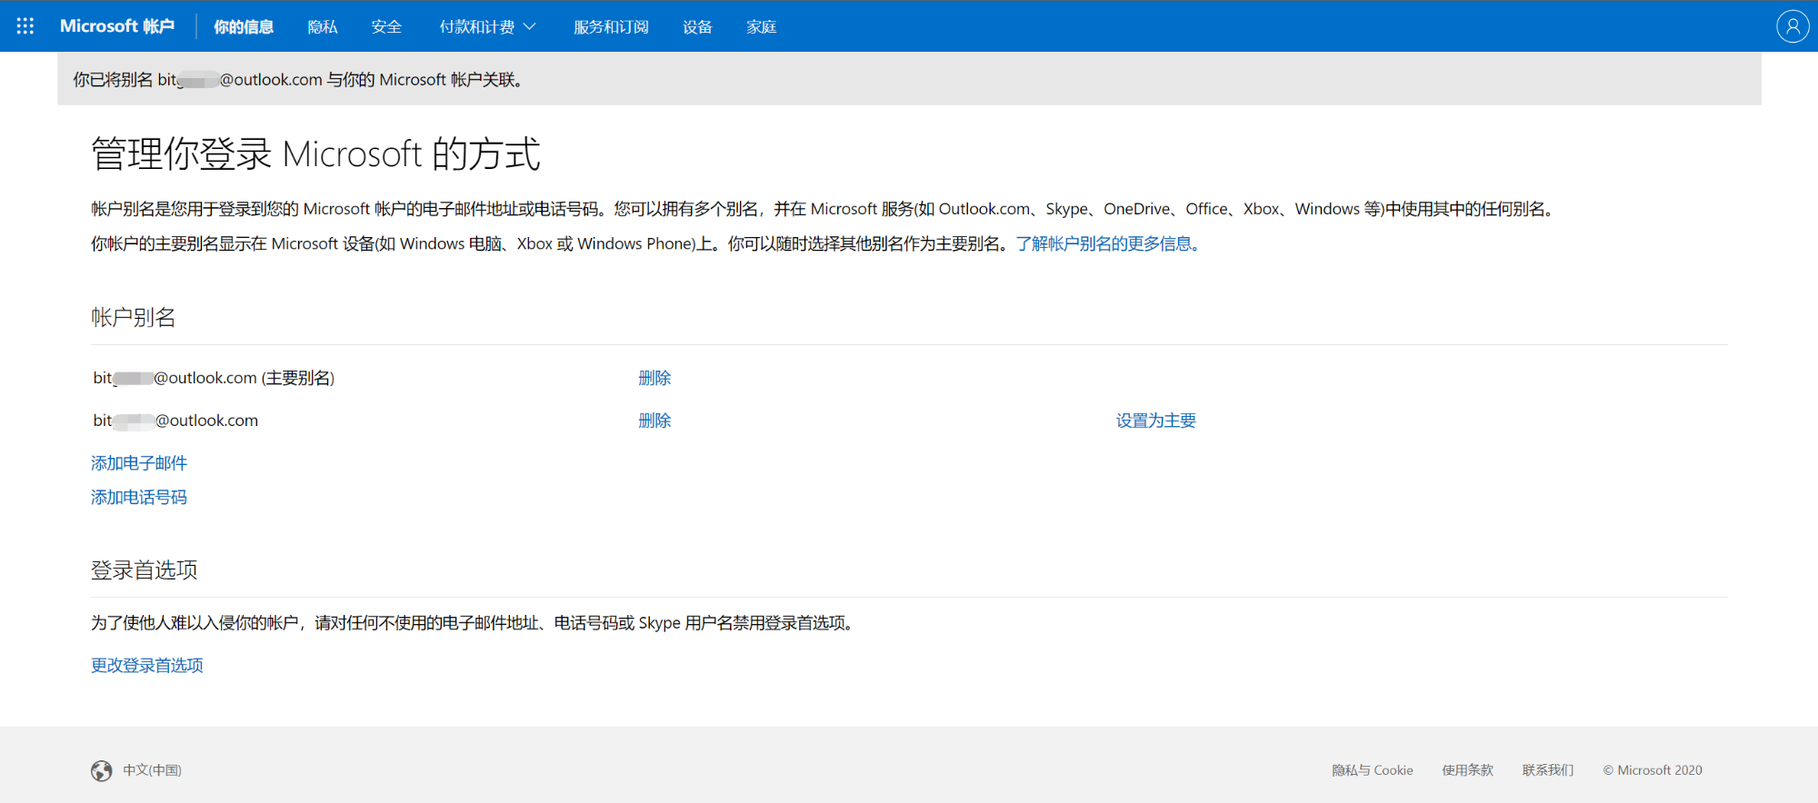Open the 服务和订阅 tab
The image size is (1818, 803).
pyautogui.click(x=611, y=27)
